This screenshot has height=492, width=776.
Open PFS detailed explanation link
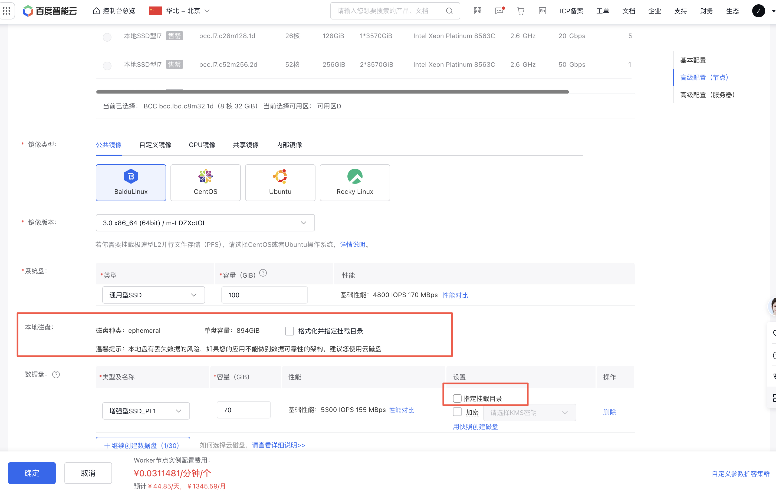point(352,245)
